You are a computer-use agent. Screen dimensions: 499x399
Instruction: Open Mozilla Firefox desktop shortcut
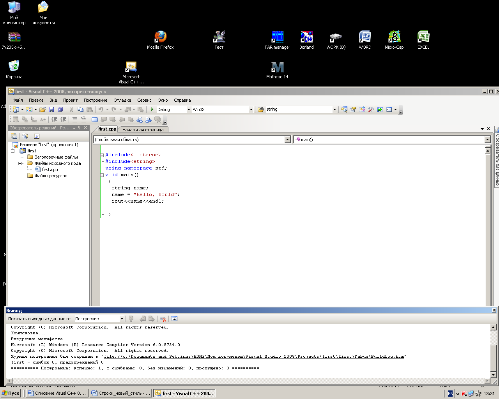[160, 40]
